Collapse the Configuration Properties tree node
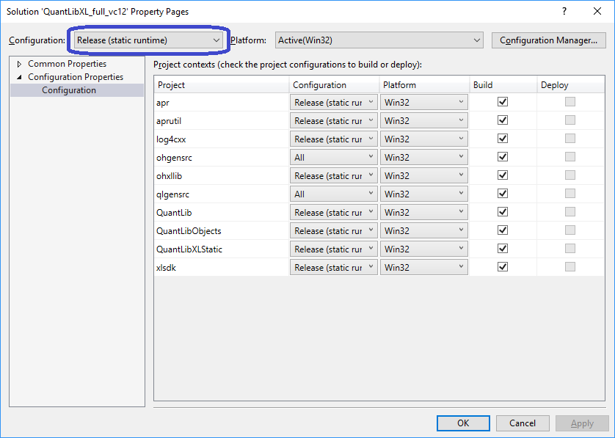Image resolution: width=615 pixels, height=438 pixels. pyautogui.click(x=20, y=77)
